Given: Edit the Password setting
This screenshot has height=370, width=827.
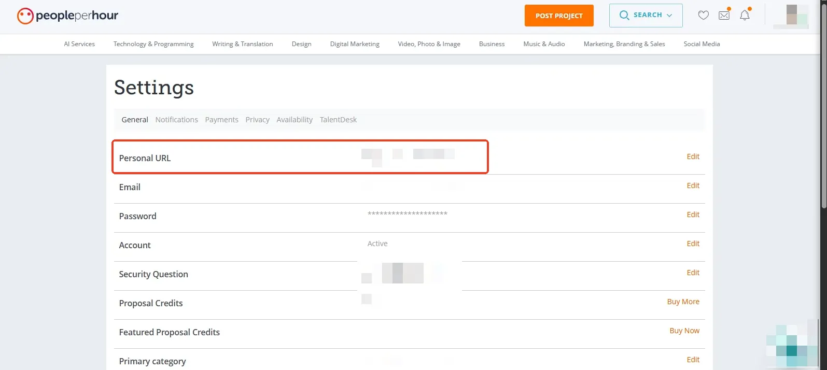Looking at the screenshot, I should (693, 215).
